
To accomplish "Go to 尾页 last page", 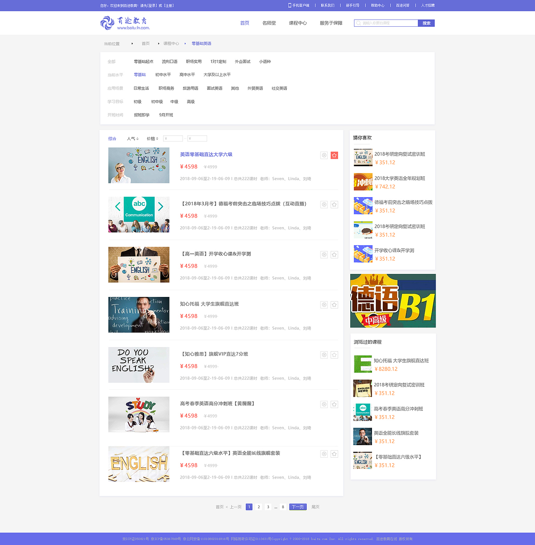I will coord(316,507).
